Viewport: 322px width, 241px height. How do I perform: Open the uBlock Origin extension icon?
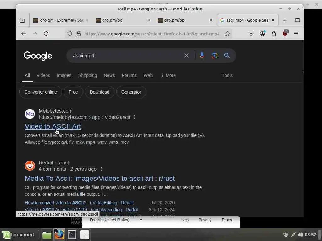coord(285,33)
